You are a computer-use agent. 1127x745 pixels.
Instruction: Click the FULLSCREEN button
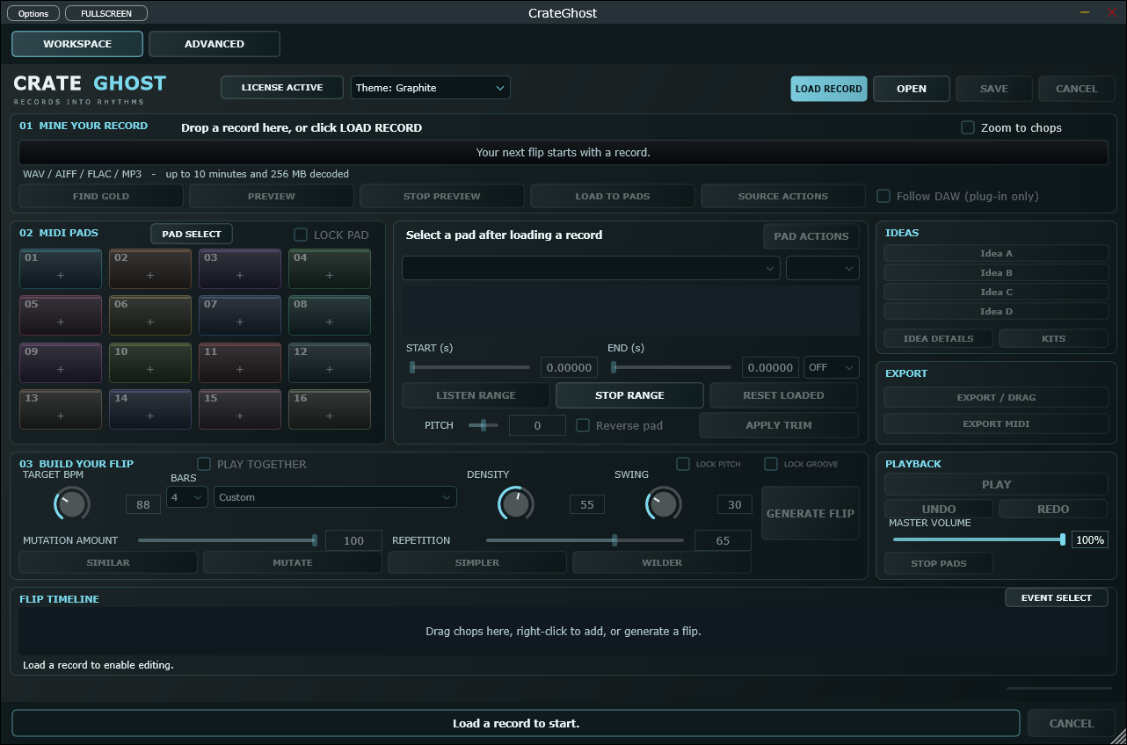(106, 14)
